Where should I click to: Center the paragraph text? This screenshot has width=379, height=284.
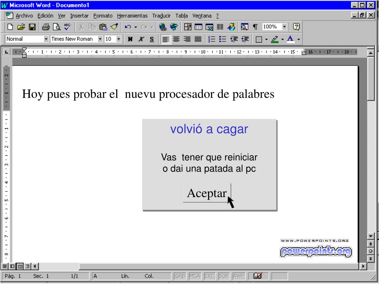[x=176, y=39]
